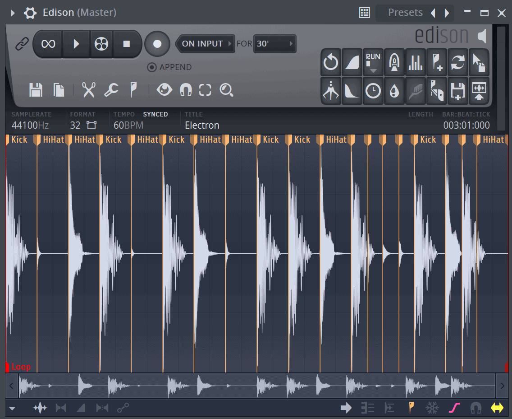This screenshot has height=419, width=512.
Task: Click the drag copy sample cursor tool
Action: tap(479, 62)
